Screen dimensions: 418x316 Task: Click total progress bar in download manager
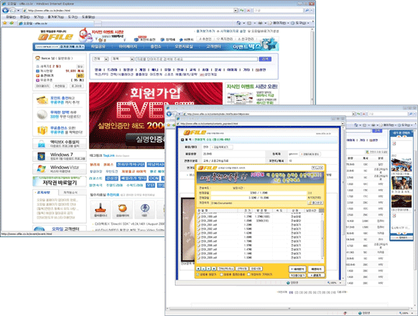259,198
